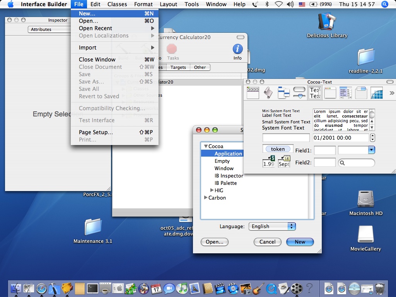This screenshot has height=297, width=396.
Task: Select IB Inspector template
Action: (x=229, y=176)
